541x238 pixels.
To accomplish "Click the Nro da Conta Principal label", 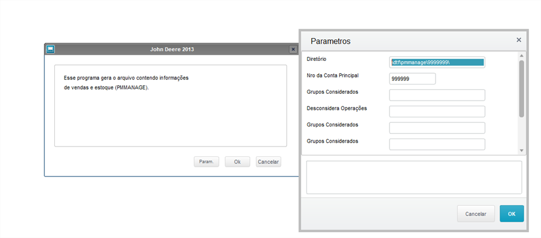I will click(x=332, y=75).
